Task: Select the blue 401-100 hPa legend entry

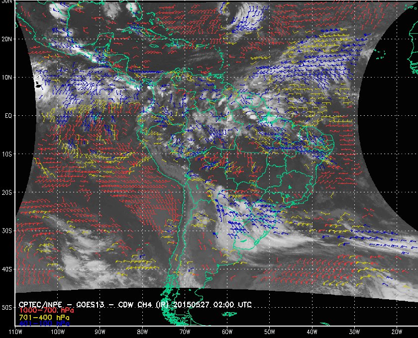Action: coord(44,324)
